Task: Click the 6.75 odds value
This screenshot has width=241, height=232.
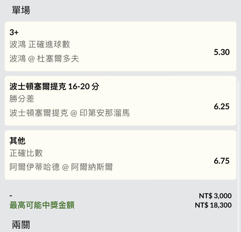Action: (221, 161)
